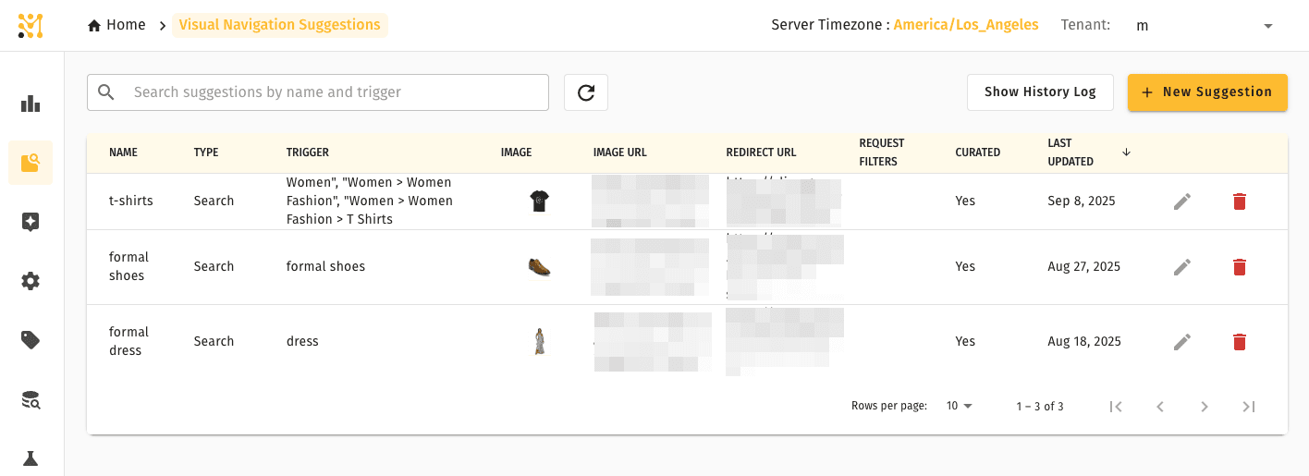Delete the t-shirts suggestion
The height and width of the screenshot is (476, 1309).
[x=1240, y=201]
